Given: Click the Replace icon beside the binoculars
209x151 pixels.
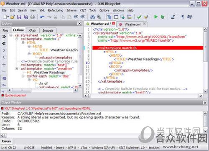Looking at the screenshot, I should (x=99, y=17).
